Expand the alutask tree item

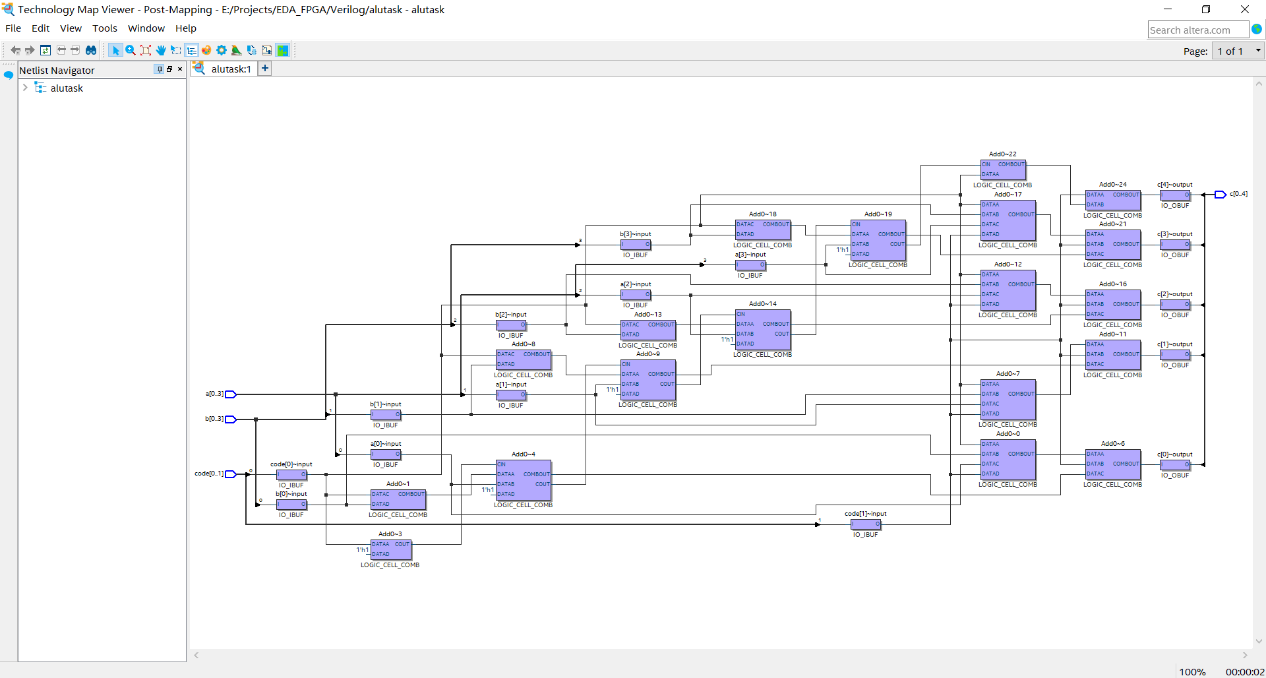click(25, 88)
